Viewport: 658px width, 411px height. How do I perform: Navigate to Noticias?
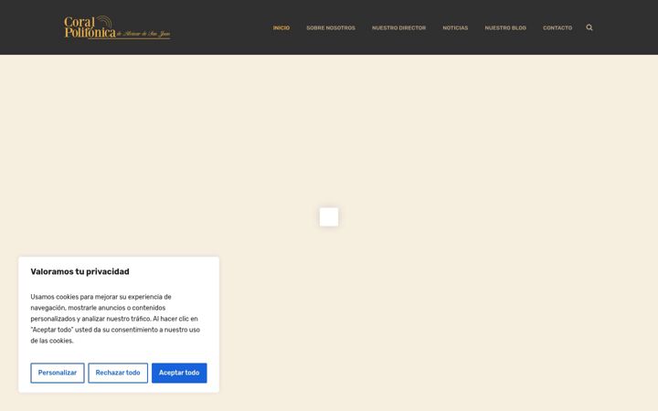[455, 27]
